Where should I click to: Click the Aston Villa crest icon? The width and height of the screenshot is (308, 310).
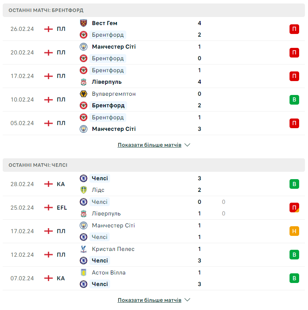tap(84, 273)
